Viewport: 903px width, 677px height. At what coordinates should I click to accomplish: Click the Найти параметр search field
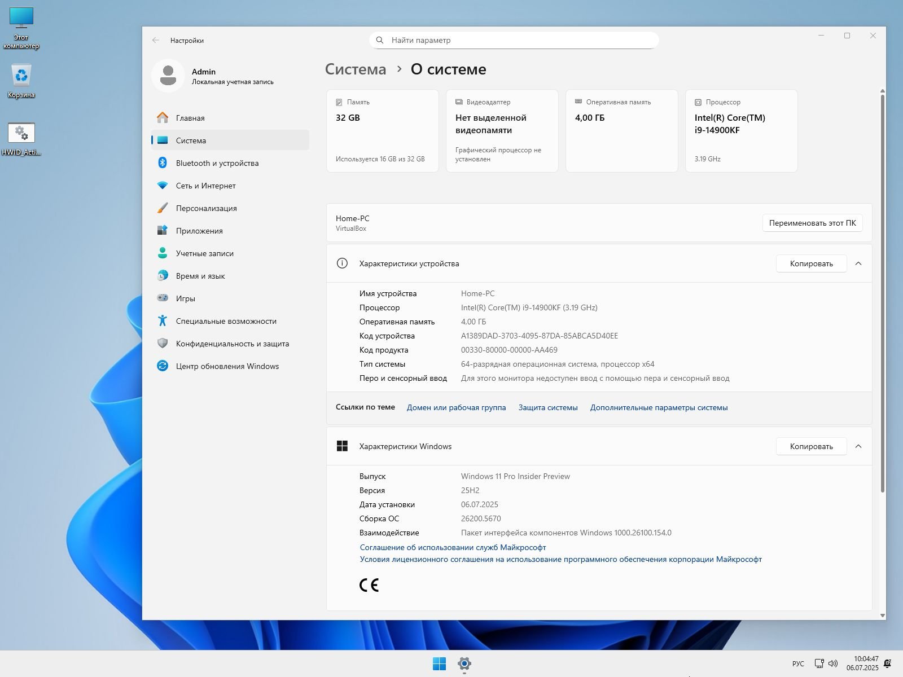(x=514, y=40)
